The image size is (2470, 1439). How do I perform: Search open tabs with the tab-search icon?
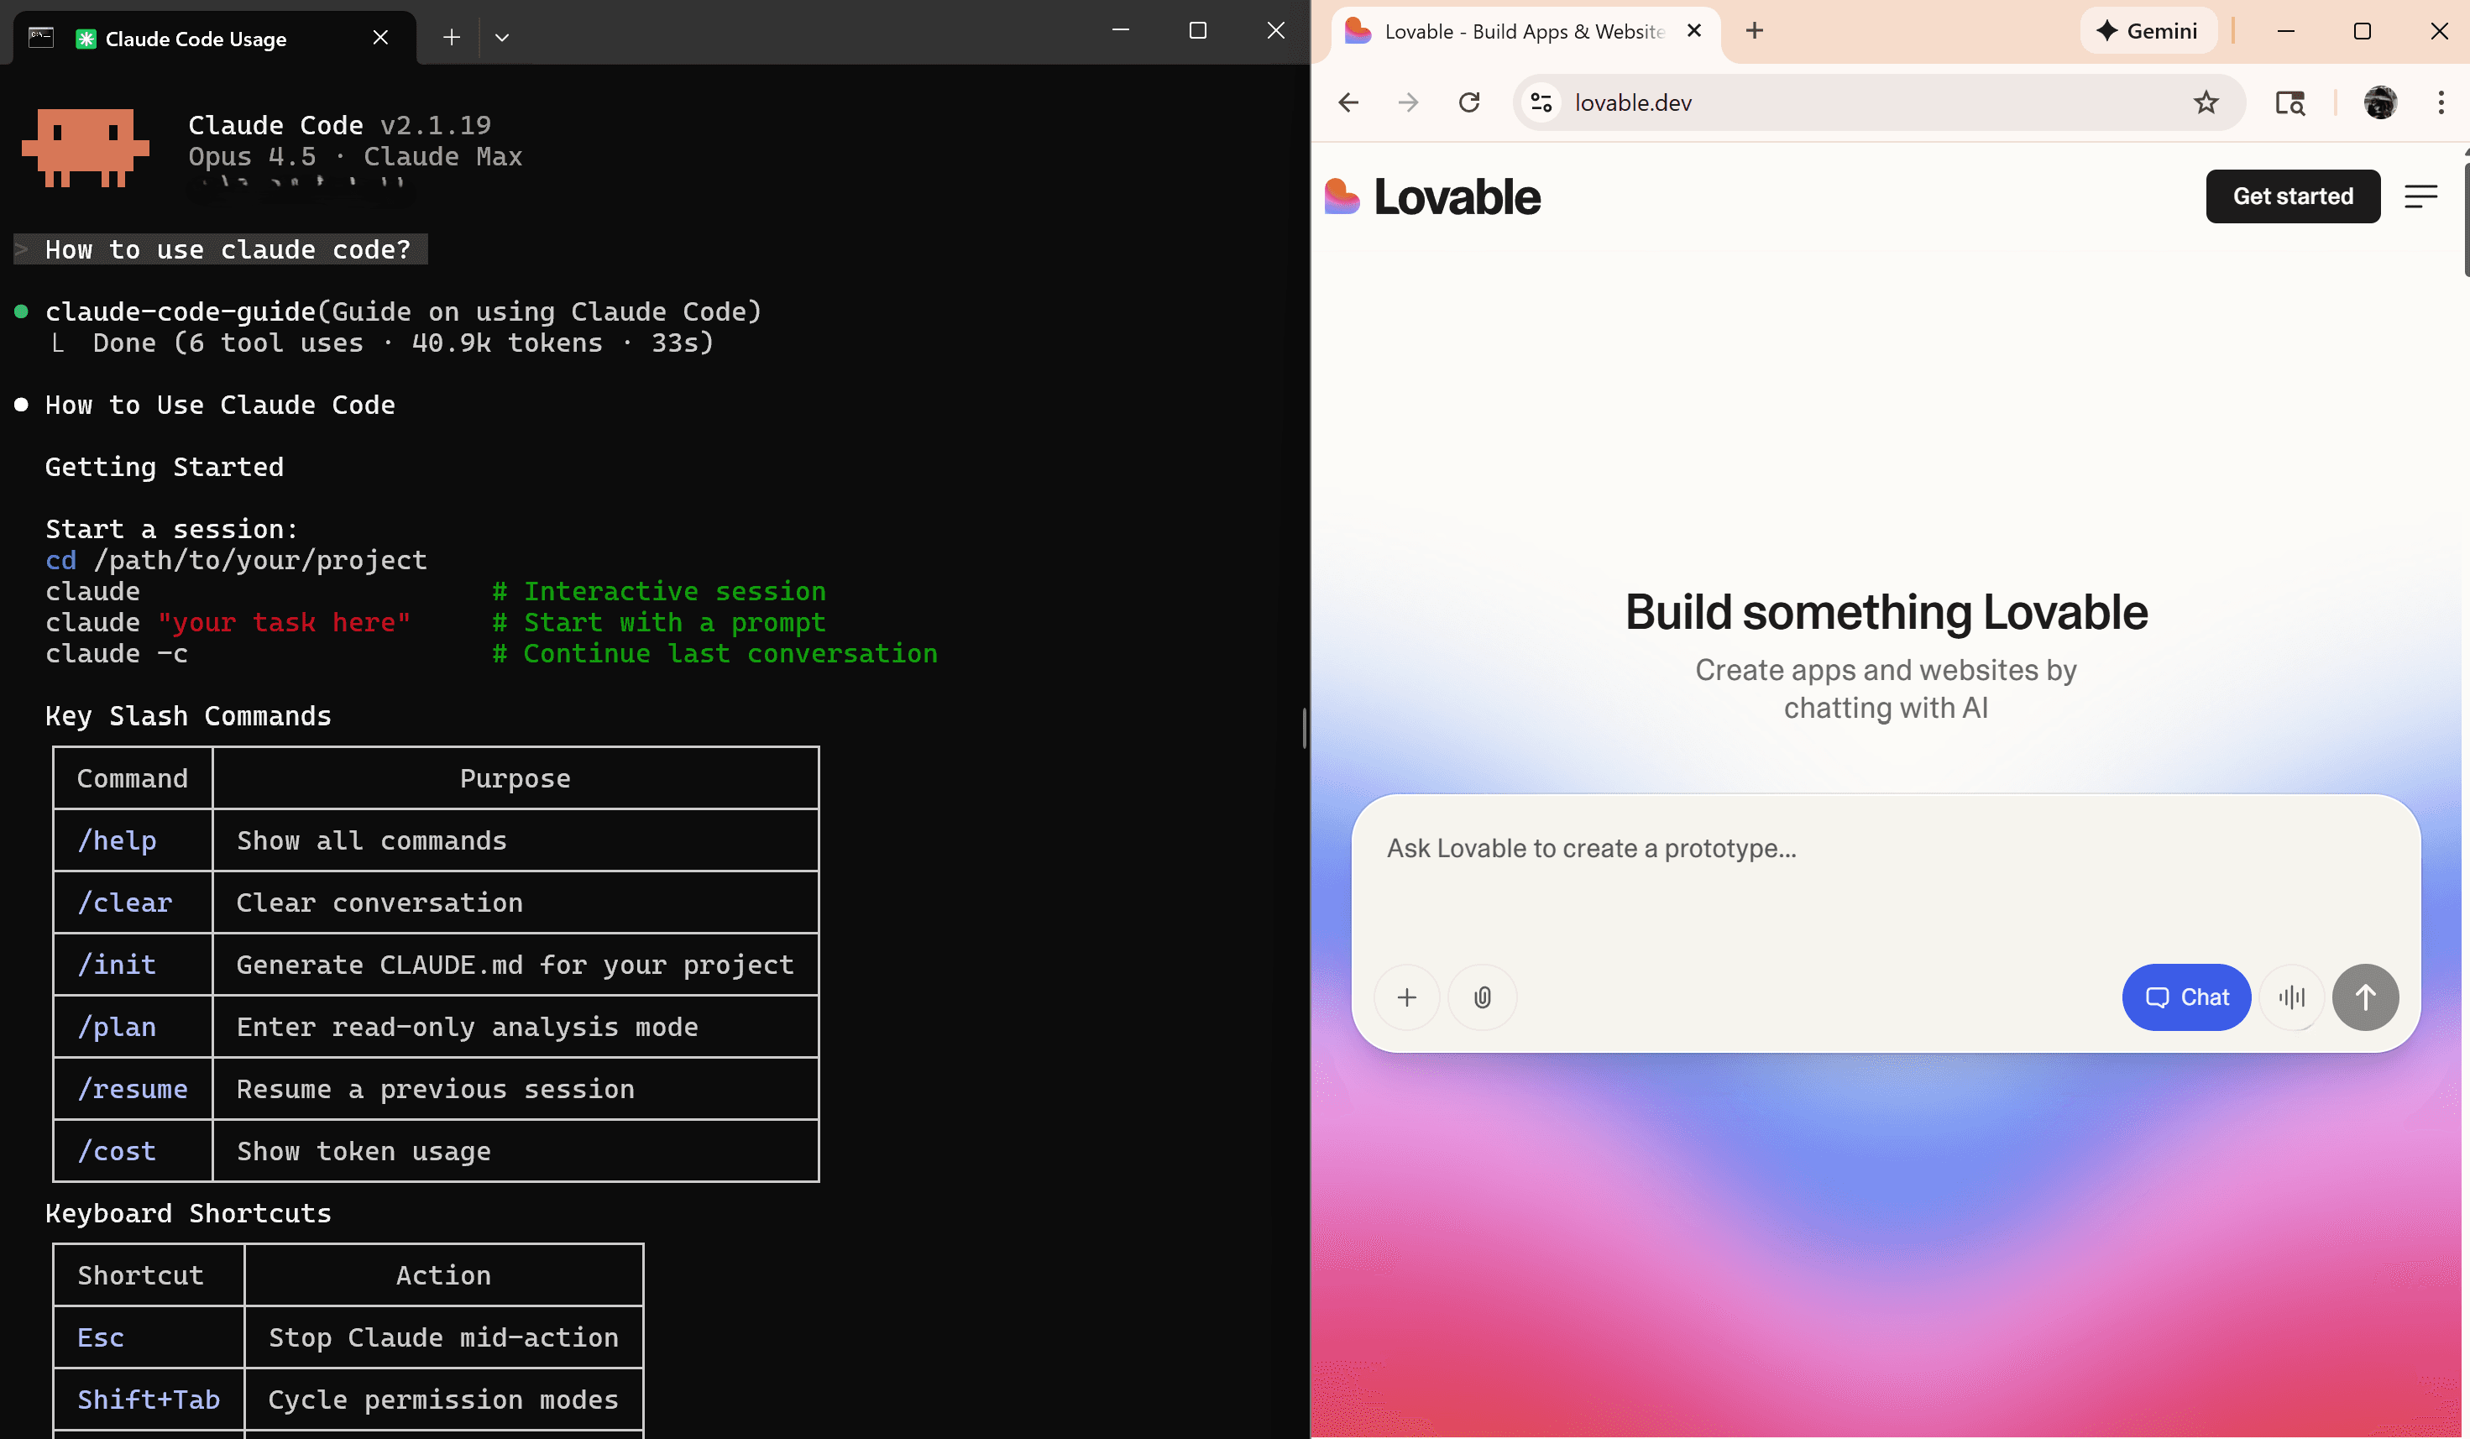(2289, 102)
